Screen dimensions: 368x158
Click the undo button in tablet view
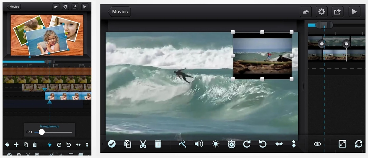[x=306, y=12]
